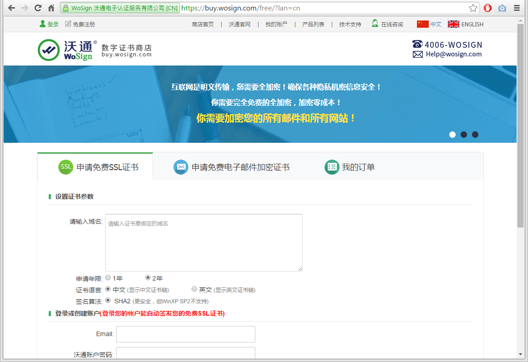Open the browser hamburger menu

(517, 8)
